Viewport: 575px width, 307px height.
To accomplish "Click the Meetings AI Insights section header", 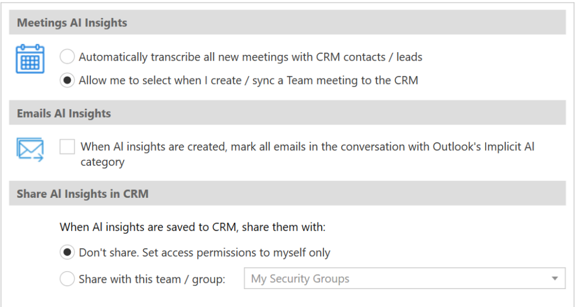I will 72,23.
